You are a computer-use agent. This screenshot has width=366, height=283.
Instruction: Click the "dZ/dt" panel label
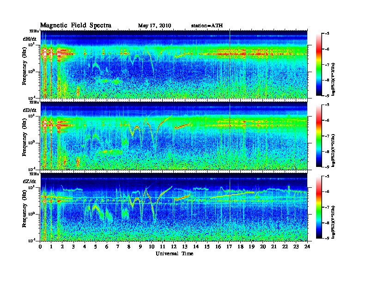point(30,181)
